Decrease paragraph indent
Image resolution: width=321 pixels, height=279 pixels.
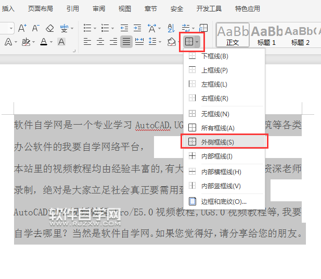point(124,28)
